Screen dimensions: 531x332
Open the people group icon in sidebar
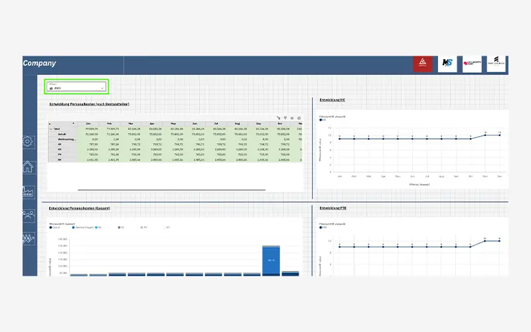(29, 215)
